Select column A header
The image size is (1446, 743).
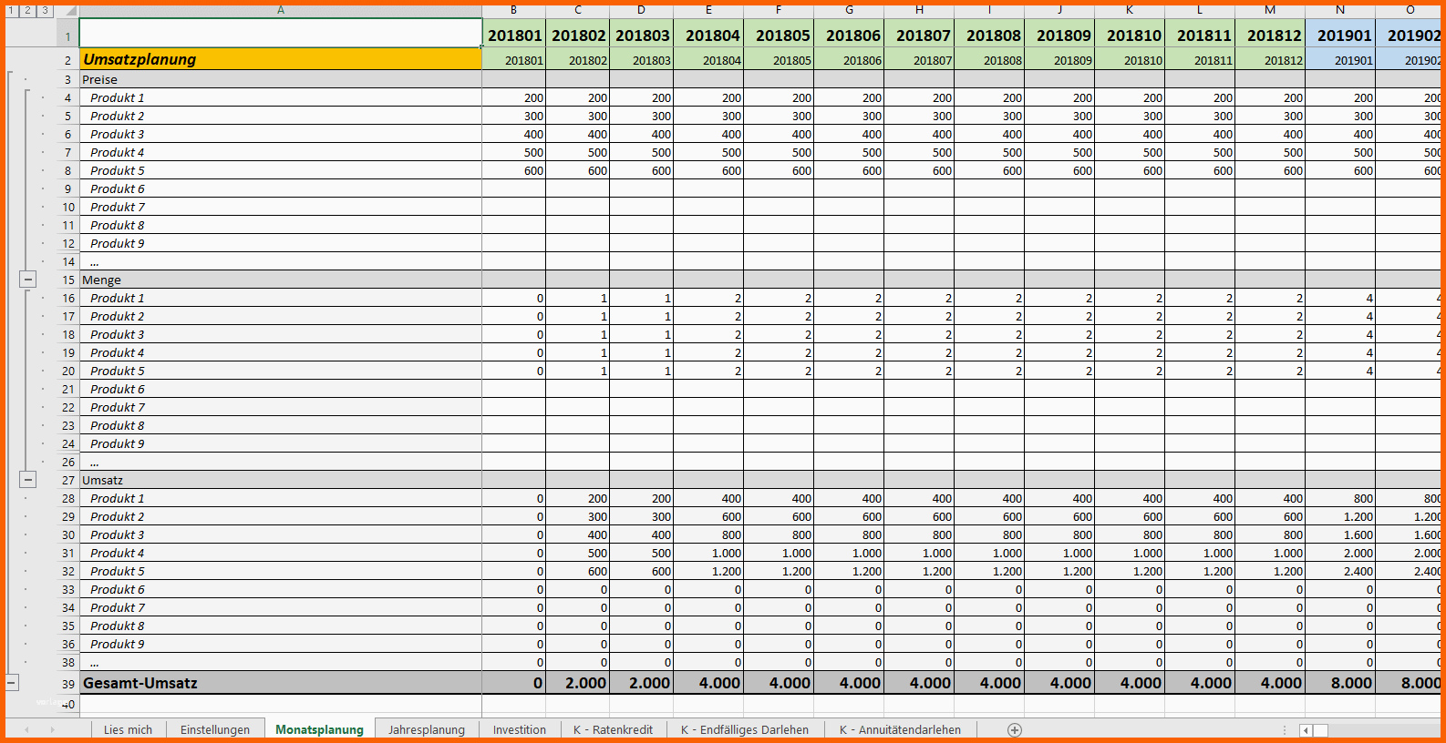coord(281,11)
